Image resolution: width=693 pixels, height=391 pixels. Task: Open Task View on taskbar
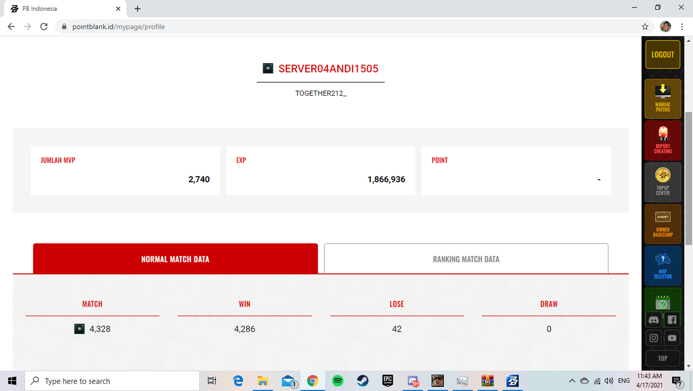click(x=212, y=381)
